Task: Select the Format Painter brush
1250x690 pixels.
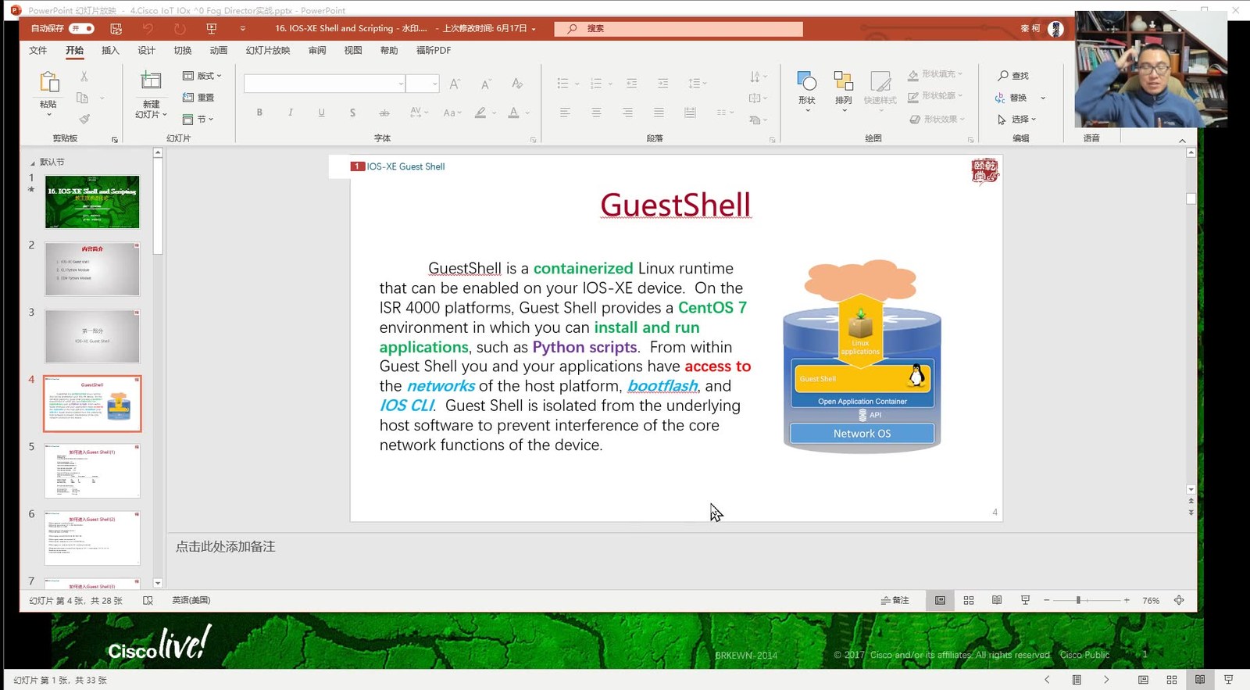Action: [x=84, y=120]
